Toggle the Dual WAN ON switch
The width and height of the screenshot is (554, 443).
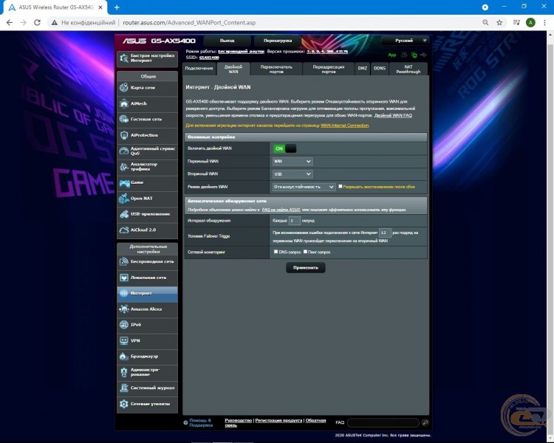(x=284, y=148)
